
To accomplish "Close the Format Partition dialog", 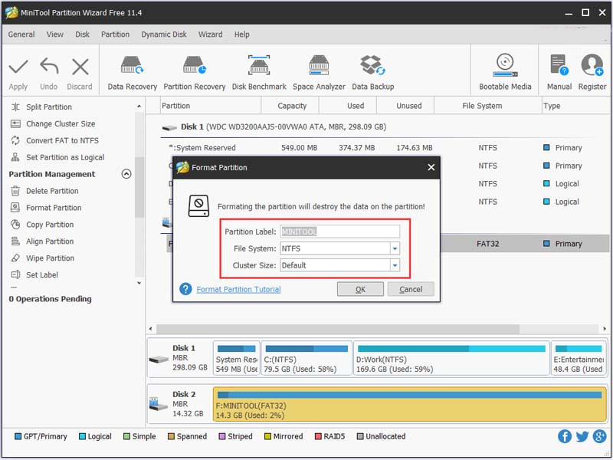I will [x=431, y=167].
